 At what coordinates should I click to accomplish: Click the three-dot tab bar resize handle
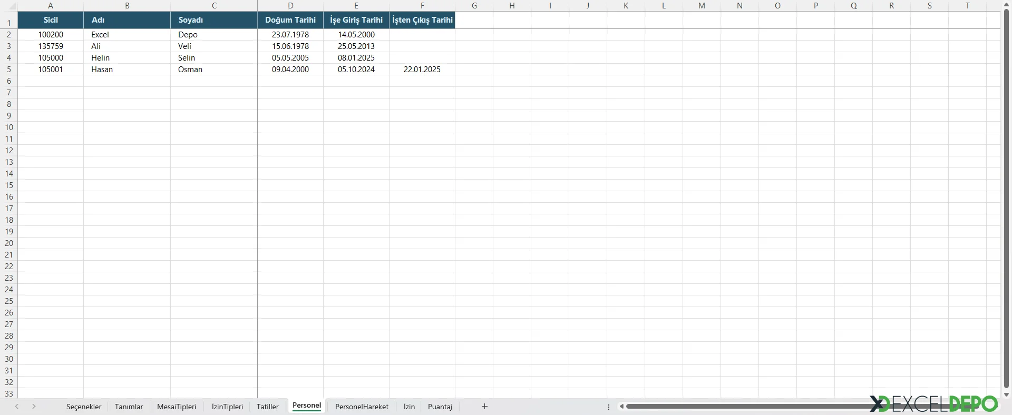coord(609,407)
